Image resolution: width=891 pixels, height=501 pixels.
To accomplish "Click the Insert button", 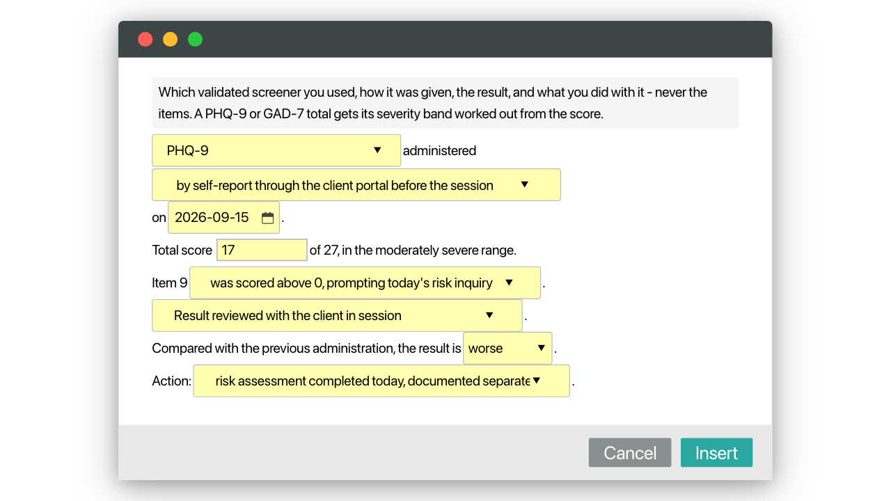I will pos(716,452).
